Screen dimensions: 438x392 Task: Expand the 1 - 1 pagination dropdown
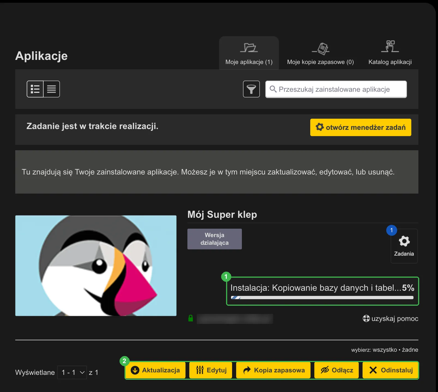72,372
